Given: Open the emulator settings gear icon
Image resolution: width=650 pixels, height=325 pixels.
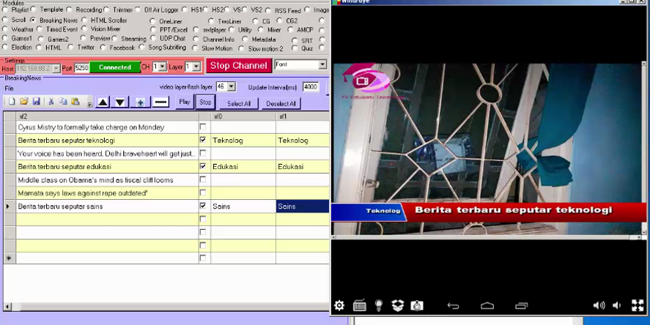Looking at the screenshot, I should click(339, 305).
